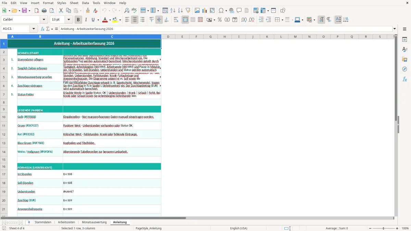
Task: Open the Tools menu
Action: [96, 3]
